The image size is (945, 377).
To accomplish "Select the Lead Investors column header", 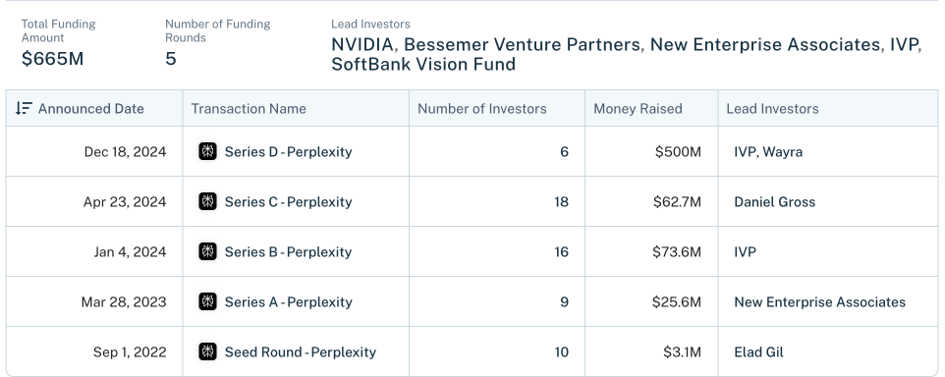I will pos(772,108).
